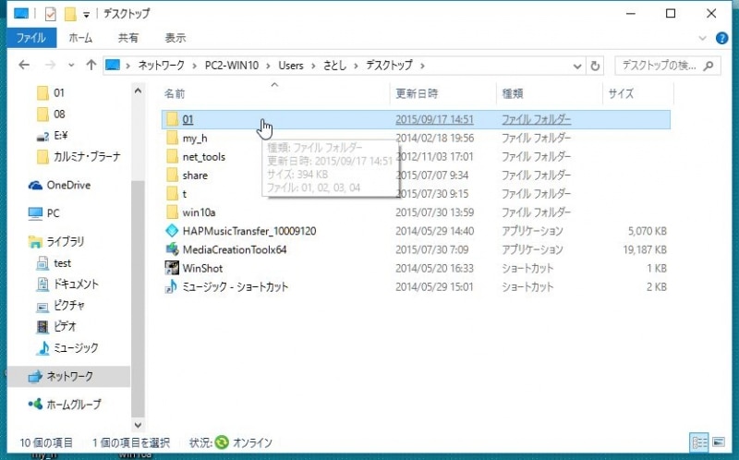The width and height of the screenshot is (739, 460).
Task: Select ネットワーク in the navigation pane
Action: tap(68, 376)
